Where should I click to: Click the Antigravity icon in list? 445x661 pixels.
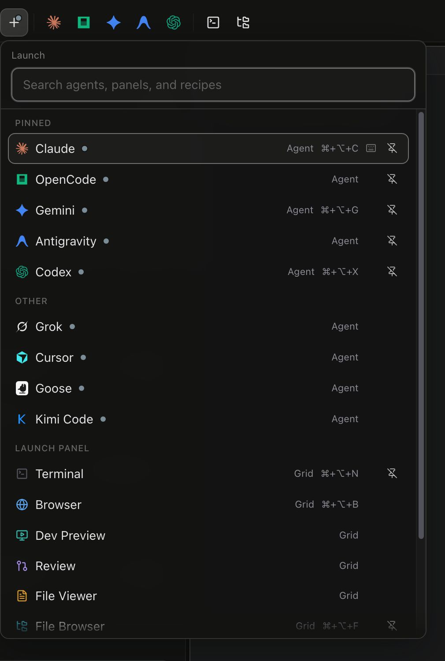[x=22, y=241]
